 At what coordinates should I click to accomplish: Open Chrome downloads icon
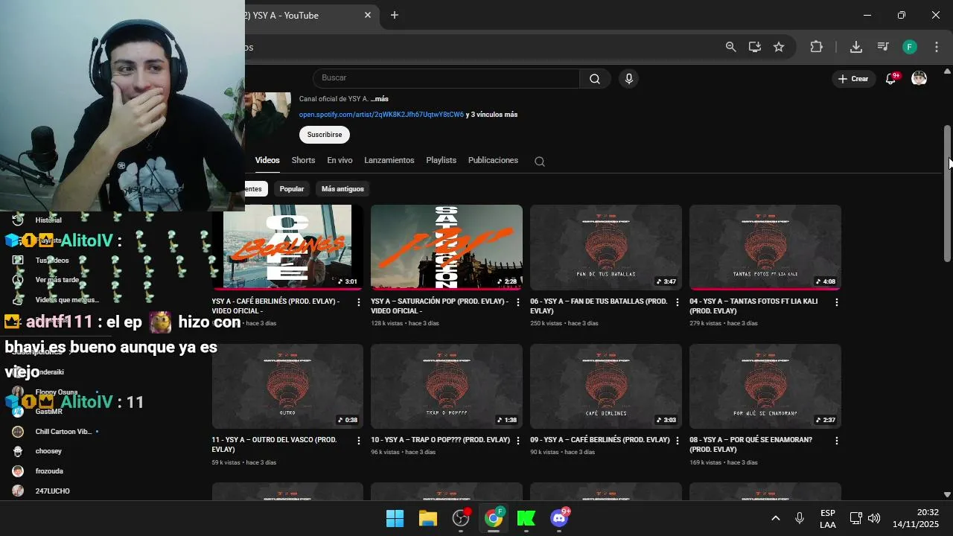tap(856, 47)
